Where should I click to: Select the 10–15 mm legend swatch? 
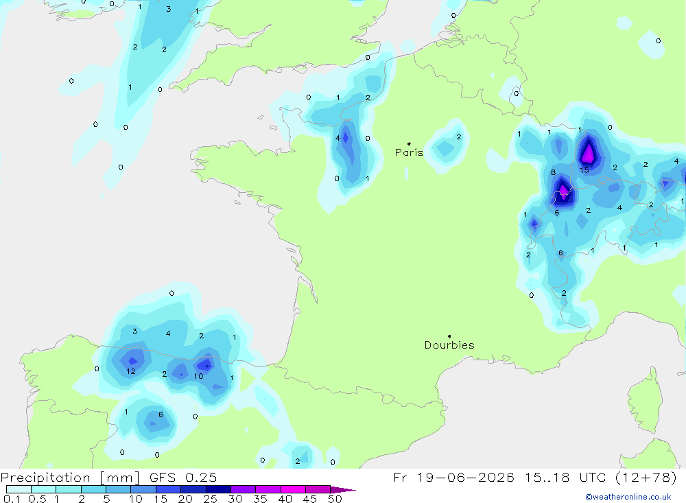pyautogui.click(x=143, y=489)
